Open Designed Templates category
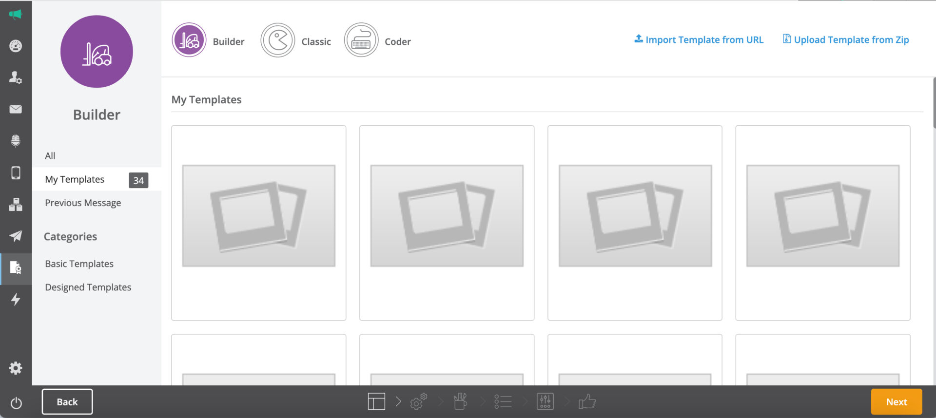This screenshot has width=936, height=418. point(88,287)
